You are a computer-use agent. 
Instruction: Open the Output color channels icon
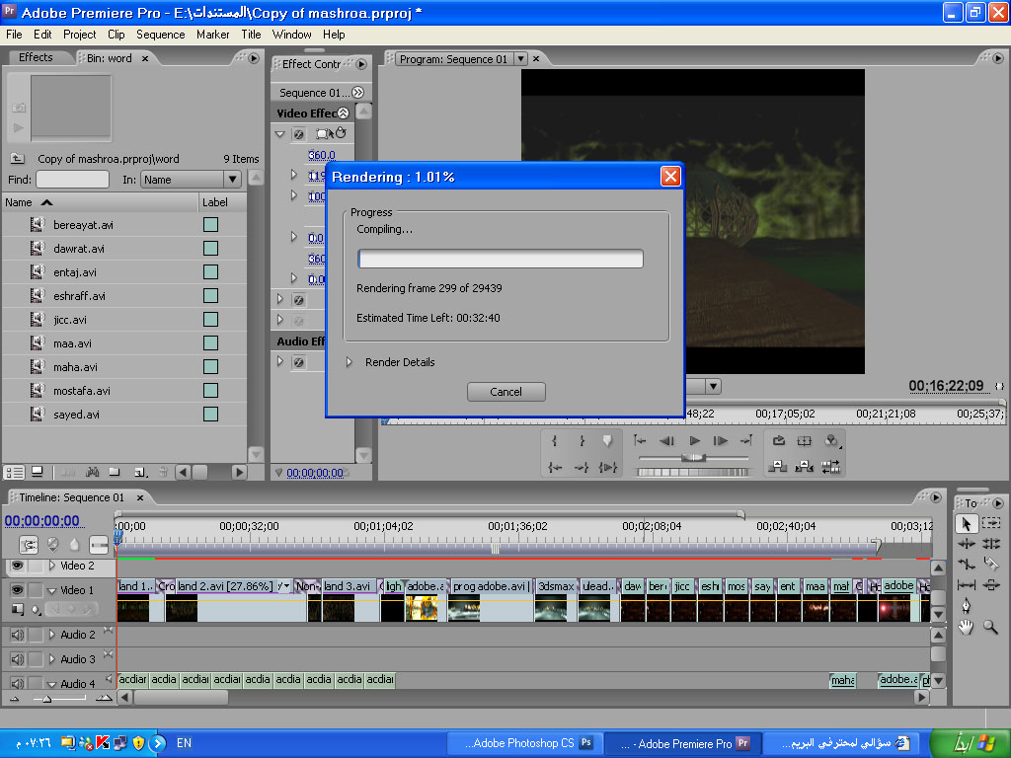831,441
